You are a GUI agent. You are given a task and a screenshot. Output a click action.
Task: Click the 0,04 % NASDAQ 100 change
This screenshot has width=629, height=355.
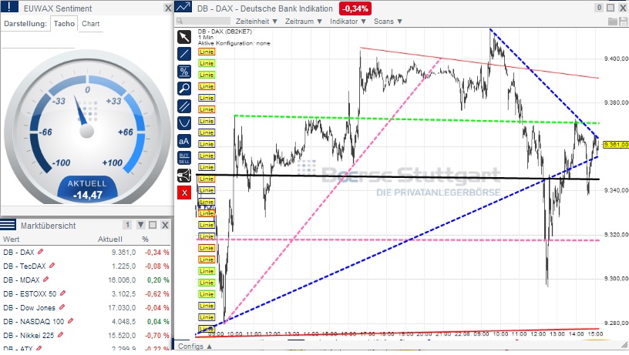click(x=158, y=321)
